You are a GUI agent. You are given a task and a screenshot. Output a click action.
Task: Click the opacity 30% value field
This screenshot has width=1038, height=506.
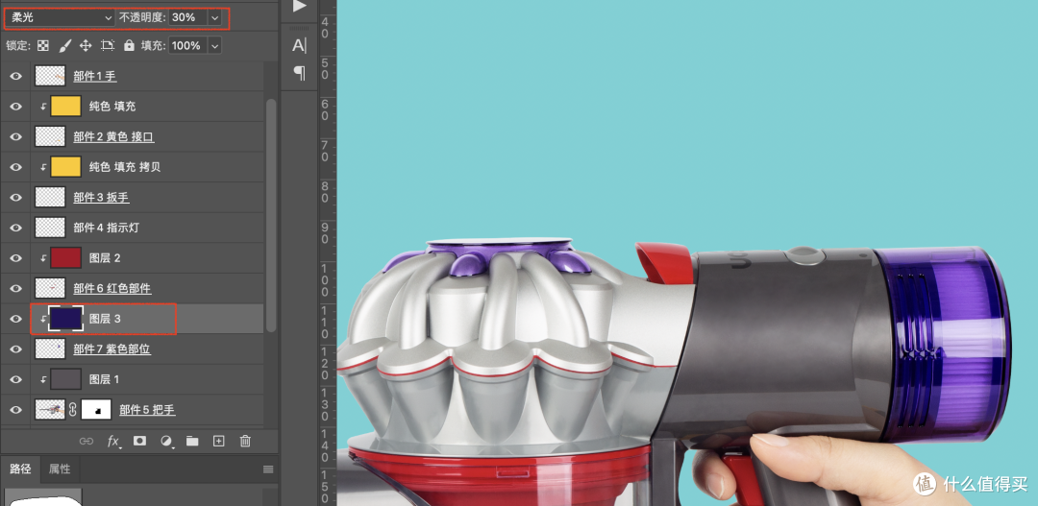188,18
